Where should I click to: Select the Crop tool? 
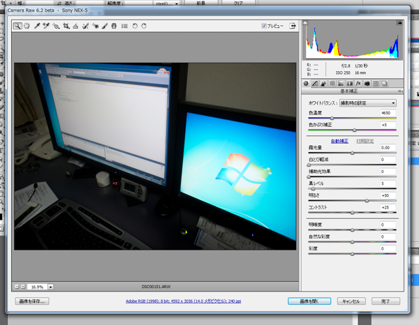point(66,26)
